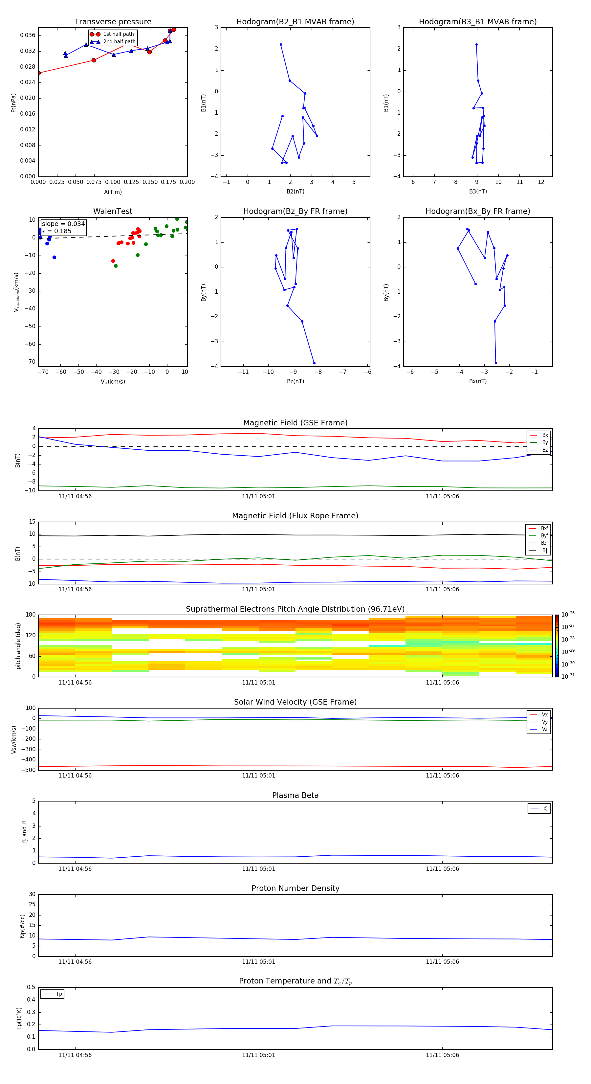Screen dimensions: 591x1084
Task: Click the 'Hodogram(Bx_By FR frame)' title
Action: point(478,211)
